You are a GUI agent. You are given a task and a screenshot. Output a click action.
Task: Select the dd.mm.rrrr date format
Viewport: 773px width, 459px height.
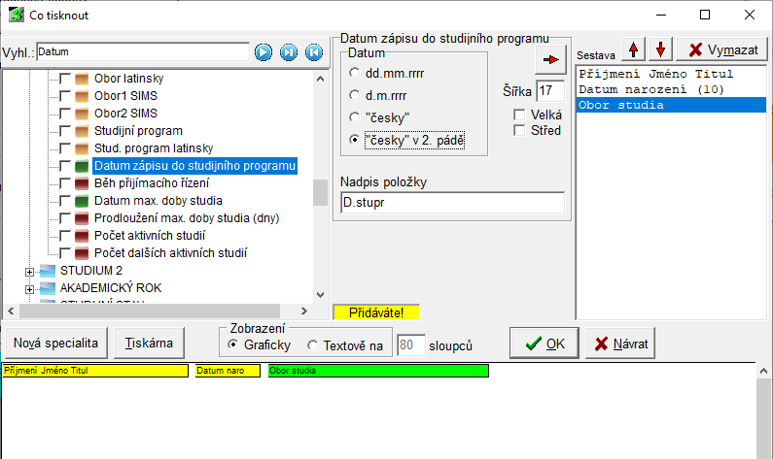pos(355,72)
